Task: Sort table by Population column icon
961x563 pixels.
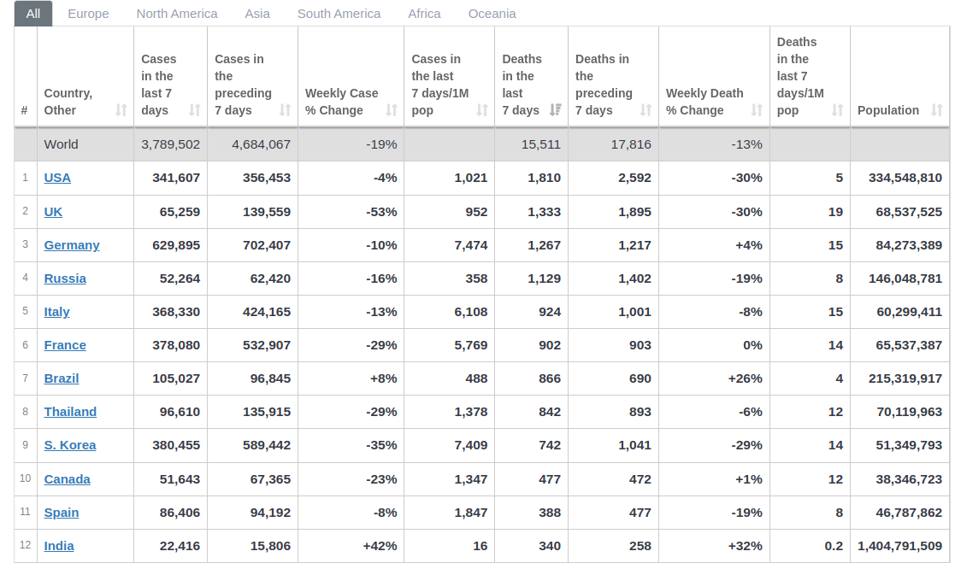Action: [937, 110]
